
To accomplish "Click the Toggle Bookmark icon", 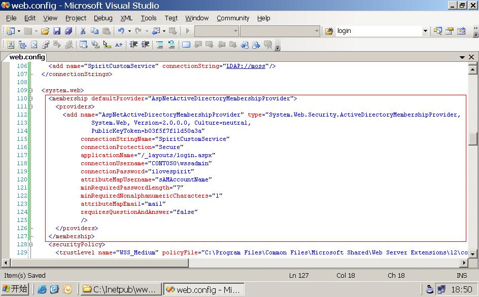I will (x=186, y=45).
